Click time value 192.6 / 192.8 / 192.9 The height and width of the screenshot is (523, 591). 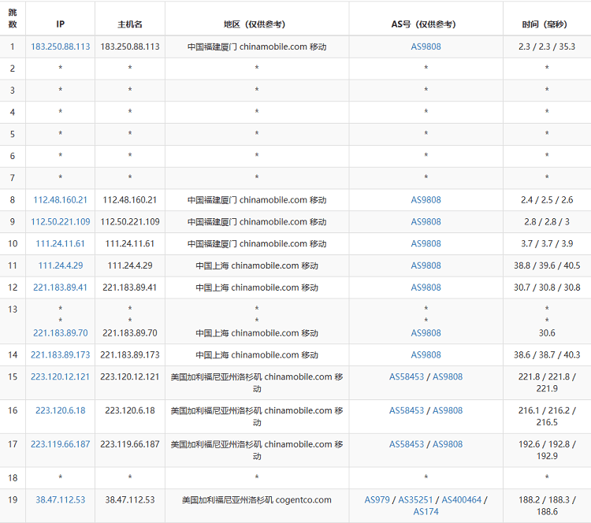click(x=547, y=451)
